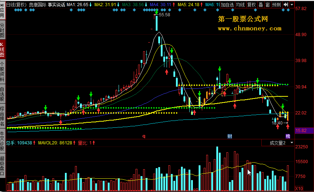Open the toolbar dropdown arrow next to 预测
The height and width of the screenshot is (192, 314).
[x=292, y=5]
